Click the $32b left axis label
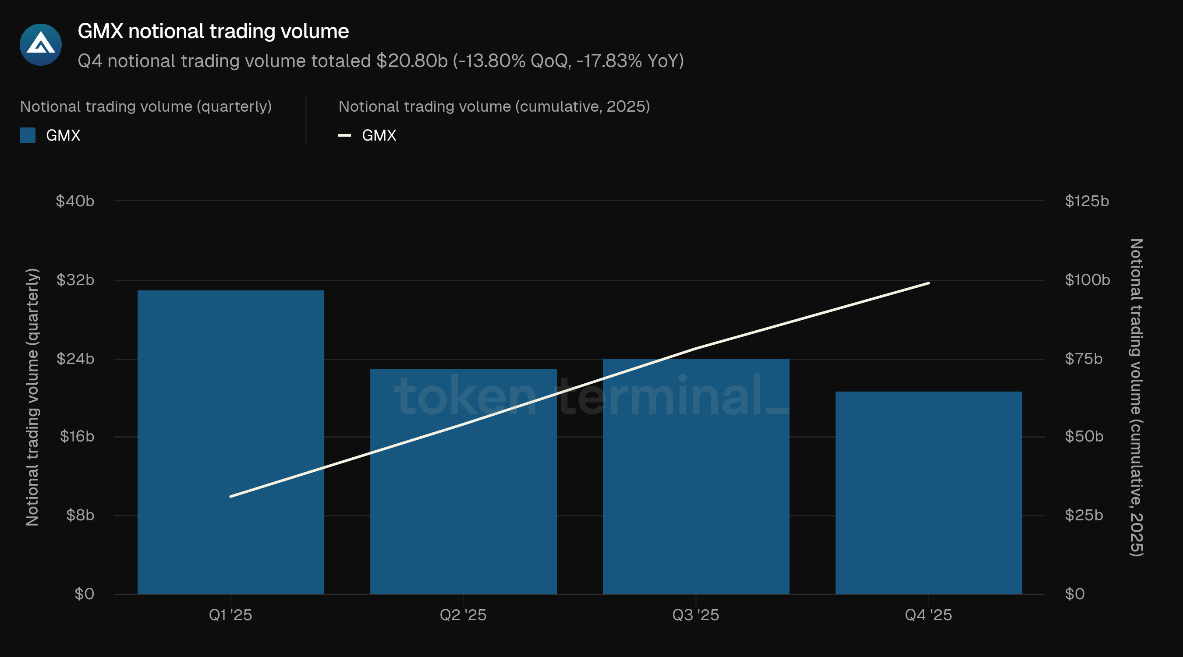Image resolution: width=1183 pixels, height=657 pixels. tap(75, 279)
